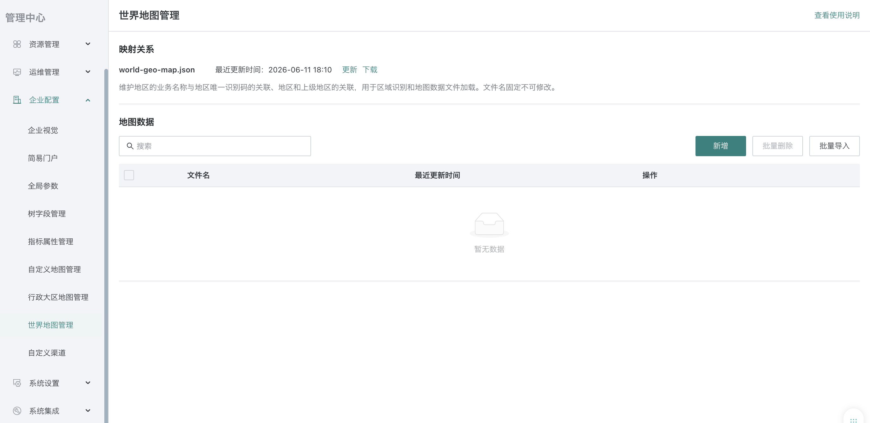Open the 查看使用说明 link

(x=837, y=15)
